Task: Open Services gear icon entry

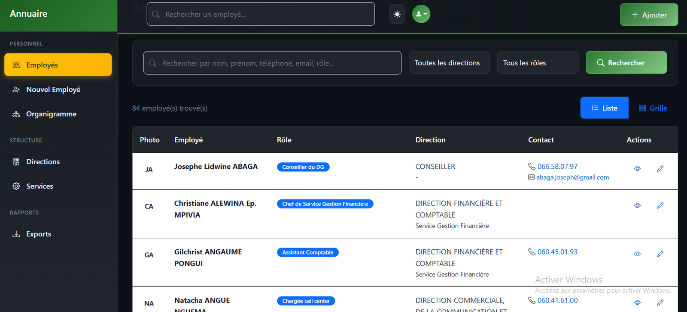Action: coord(16,186)
